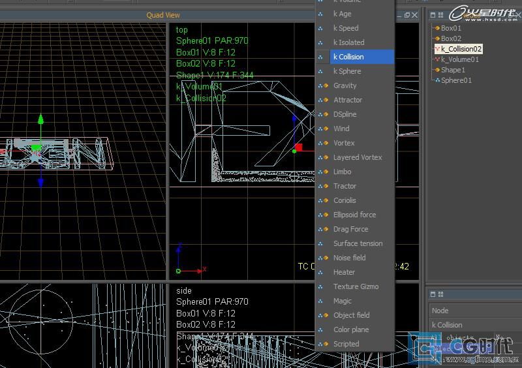Image resolution: width=522 pixels, height=368 pixels.
Task: Restore the Quad View window size
Action: point(407,15)
